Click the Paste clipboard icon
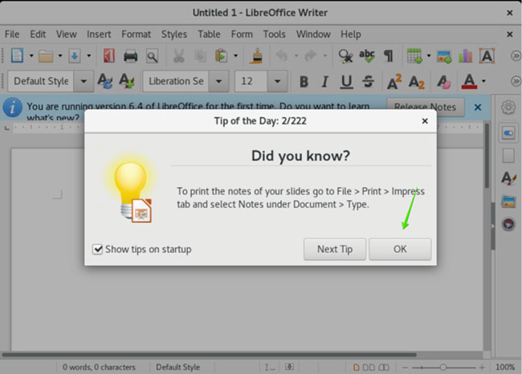 point(221,56)
